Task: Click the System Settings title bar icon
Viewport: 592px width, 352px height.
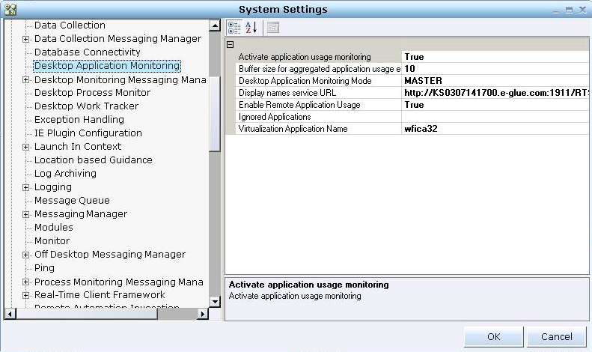Action: coord(10,9)
